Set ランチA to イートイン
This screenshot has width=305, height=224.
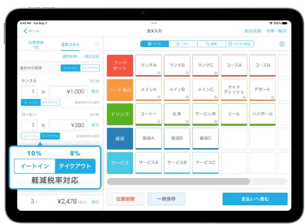click(x=31, y=102)
